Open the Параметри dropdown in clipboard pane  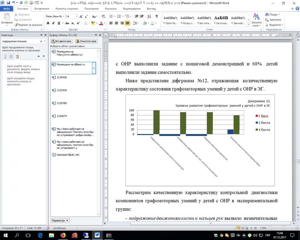(x=60, y=220)
